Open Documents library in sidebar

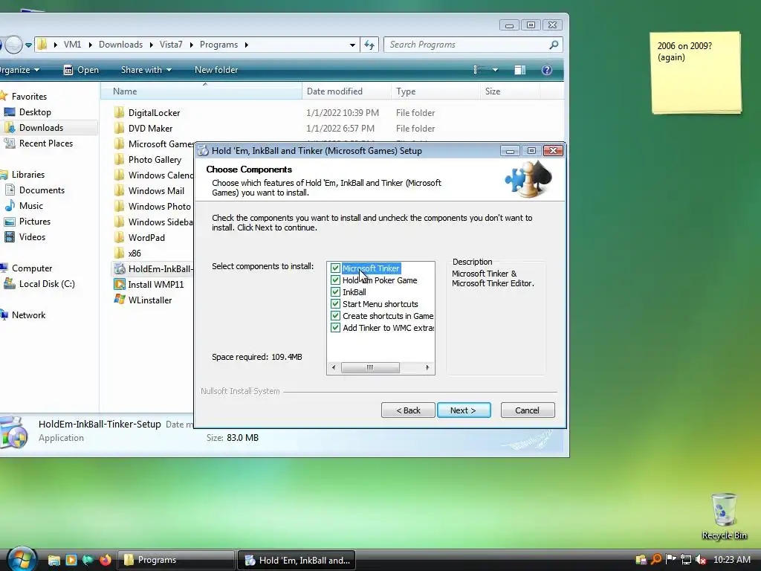(x=42, y=190)
